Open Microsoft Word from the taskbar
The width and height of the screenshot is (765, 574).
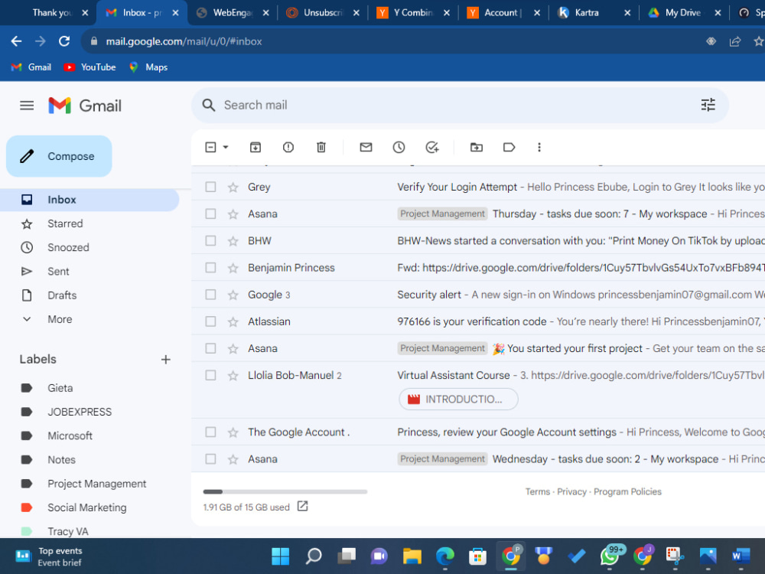coord(741,556)
